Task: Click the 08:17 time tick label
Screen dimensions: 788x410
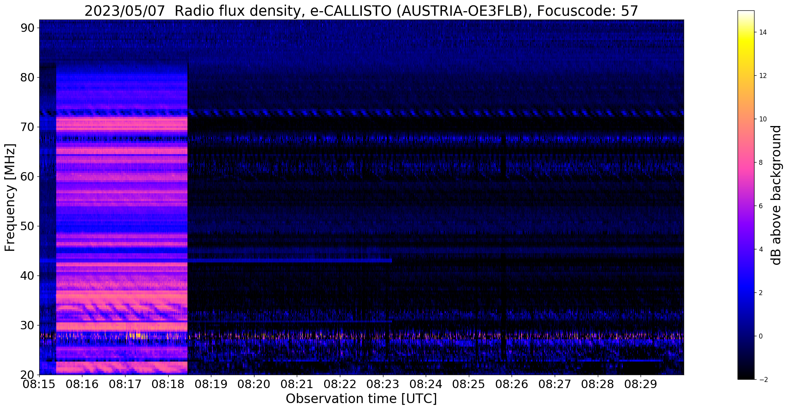Action: tap(125, 384)
